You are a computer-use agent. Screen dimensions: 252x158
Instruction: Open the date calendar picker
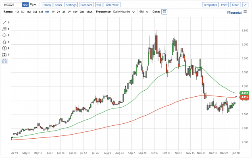[x=164, y=12]
